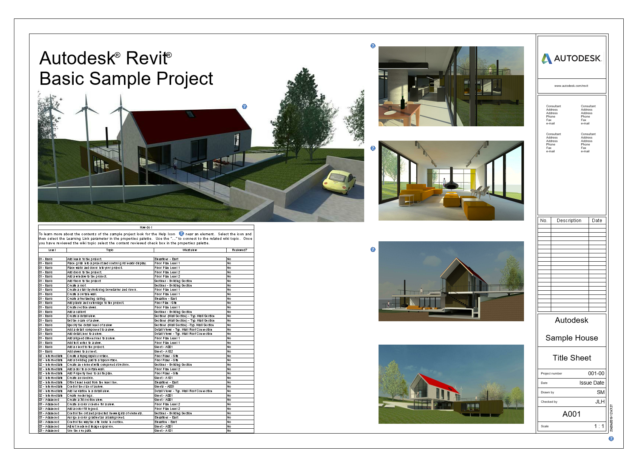This screenshot has width=629, height=463.
Task: Click the Checked by value 'JLH'
Action: [600, 402]
